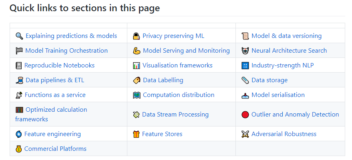Click the robot face emoji beside Neural Architecture Search
352x160 pixels.
(245, 51)
